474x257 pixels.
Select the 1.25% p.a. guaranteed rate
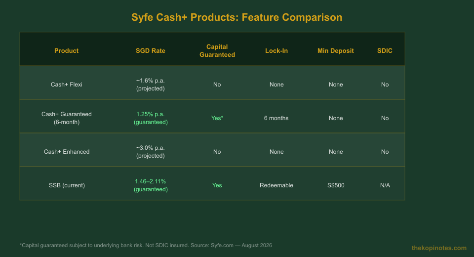[x=151, y=118]
